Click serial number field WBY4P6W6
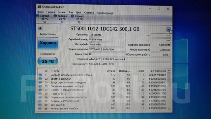This screenshot has width=211, height=119. [107, 40]
